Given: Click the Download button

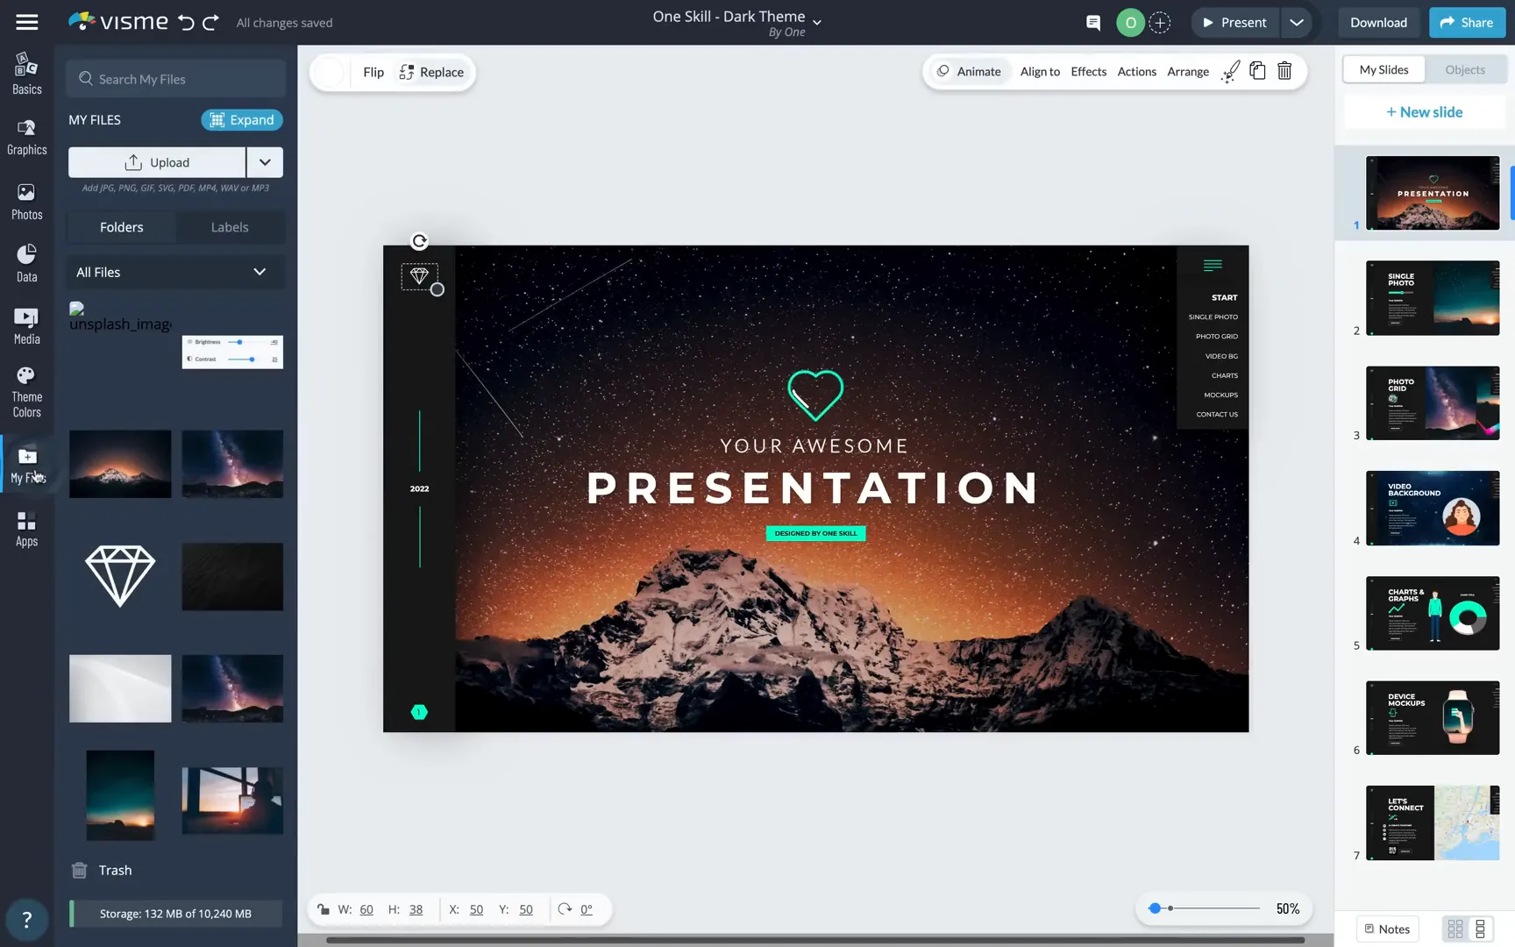Looking at the screenshot, I should [x=1378, y=22].
